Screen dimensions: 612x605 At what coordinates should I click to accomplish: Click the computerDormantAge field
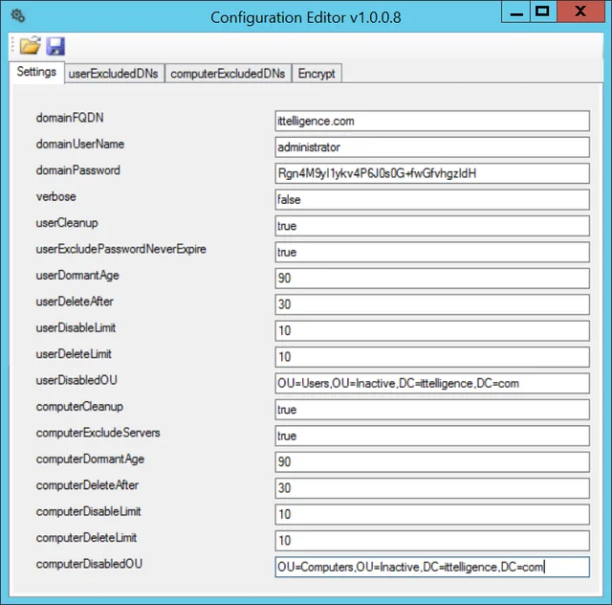click(x=432, y=462)
